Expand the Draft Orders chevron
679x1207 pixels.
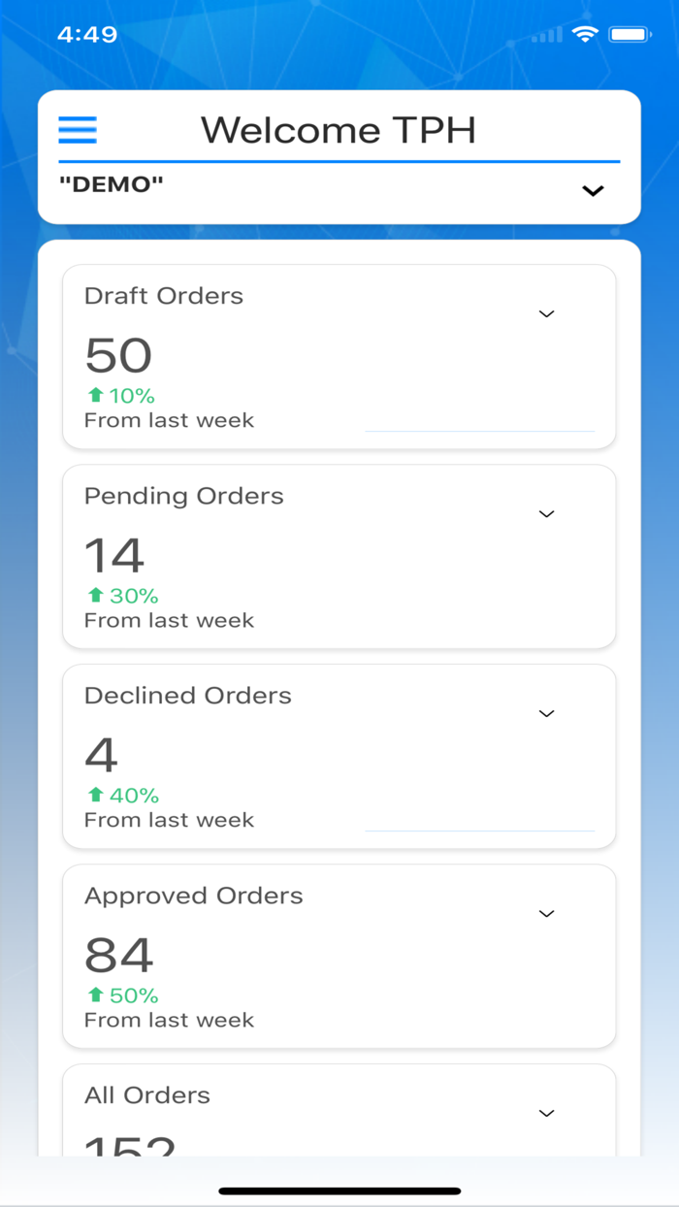pos(546,313)
